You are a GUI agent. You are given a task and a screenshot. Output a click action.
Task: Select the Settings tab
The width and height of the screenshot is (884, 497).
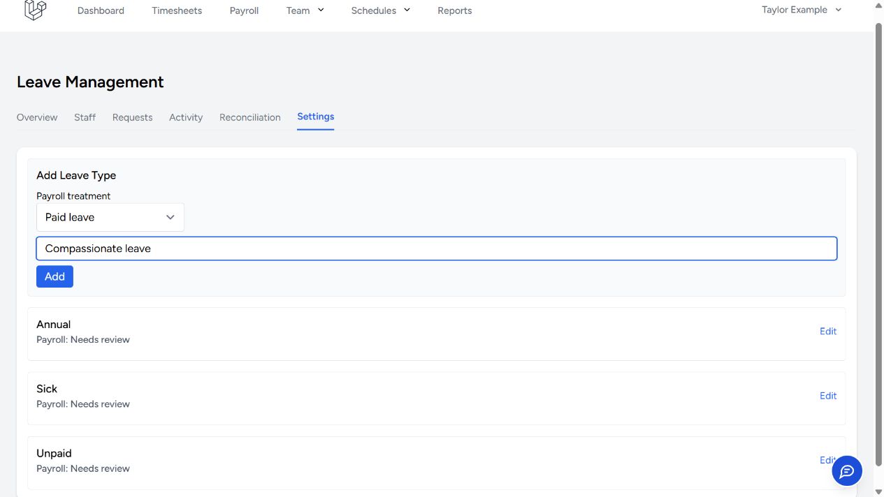[316, 117]
